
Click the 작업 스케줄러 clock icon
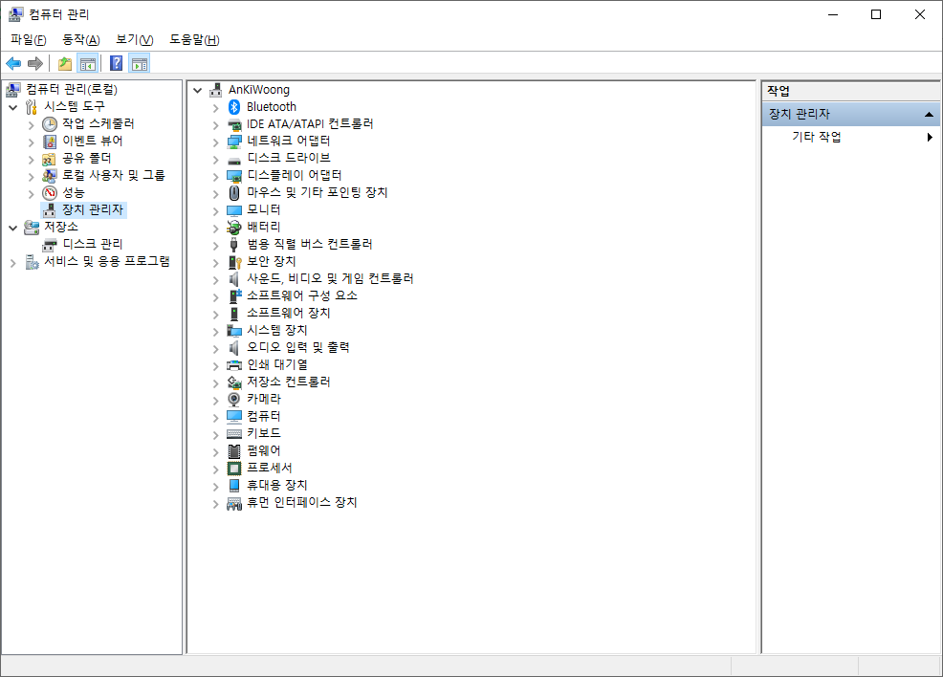click(x=50, y=124)
